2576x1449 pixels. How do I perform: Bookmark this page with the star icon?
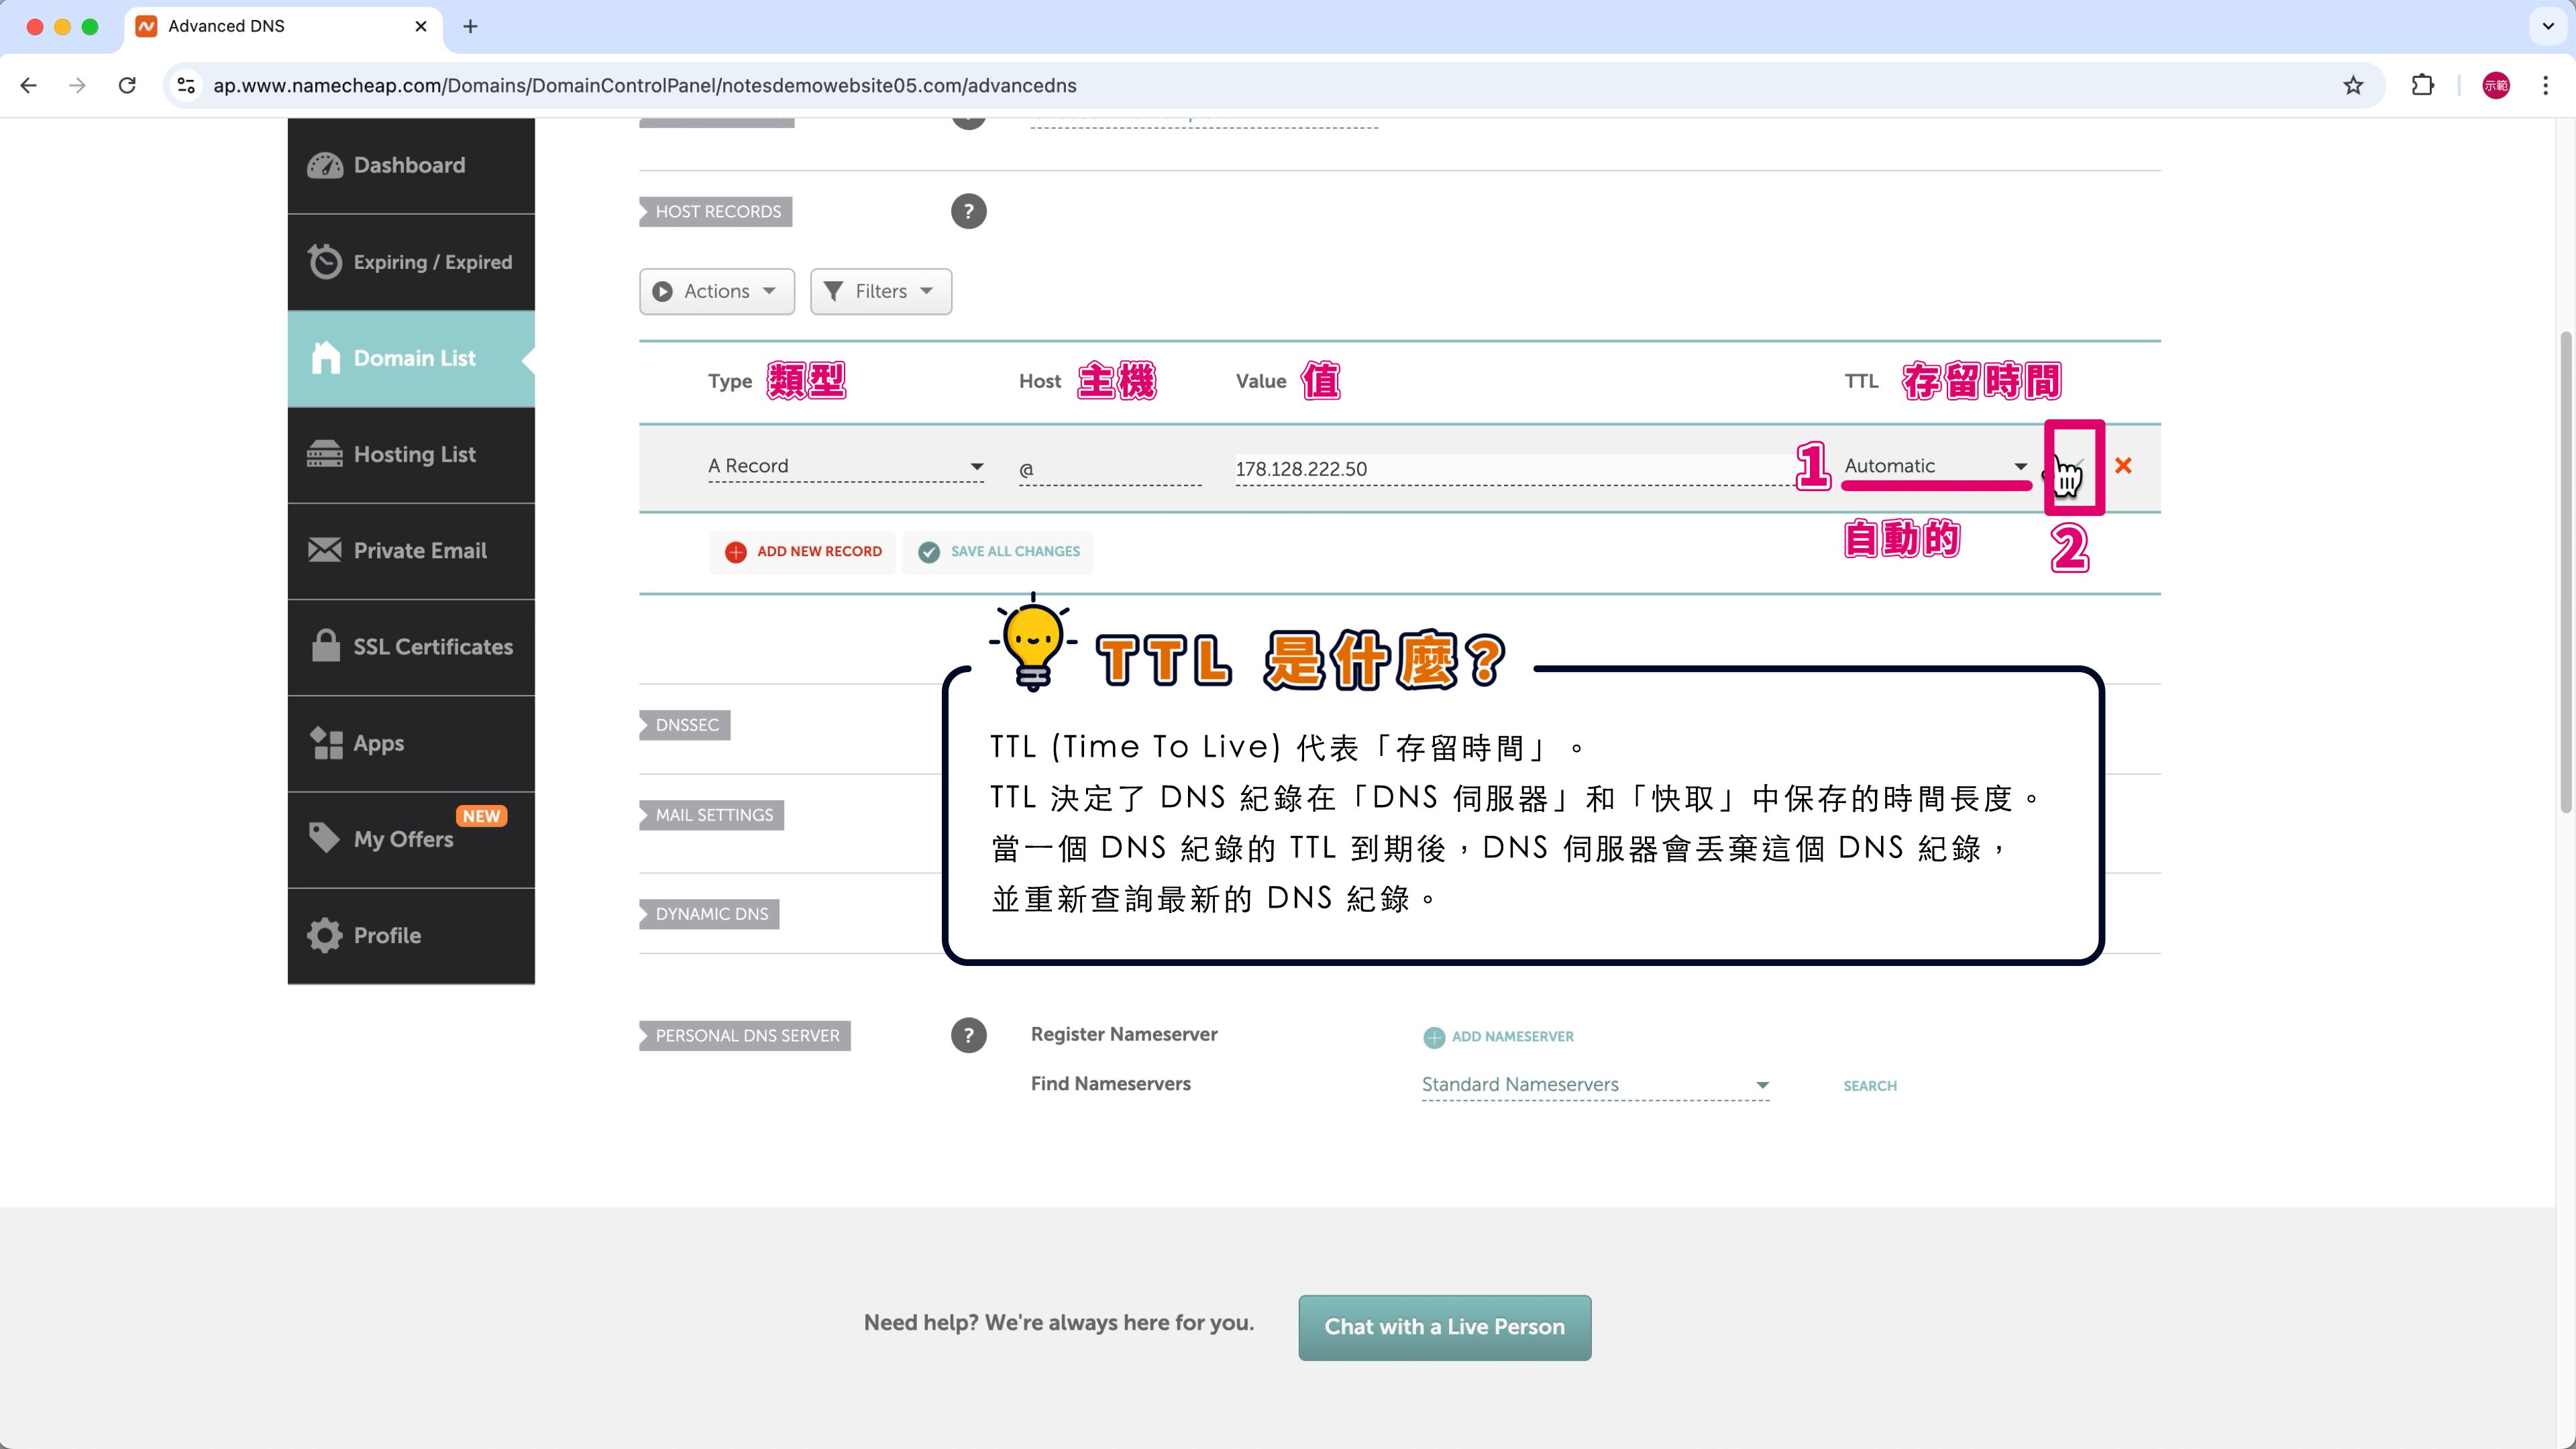point(2353,86)
